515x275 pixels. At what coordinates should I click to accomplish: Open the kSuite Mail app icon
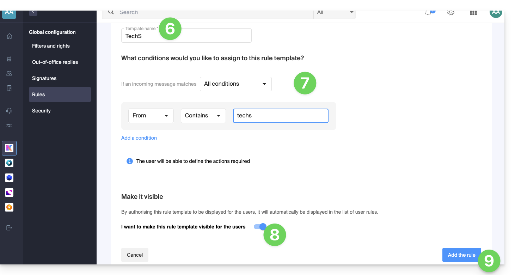(9, 148)
